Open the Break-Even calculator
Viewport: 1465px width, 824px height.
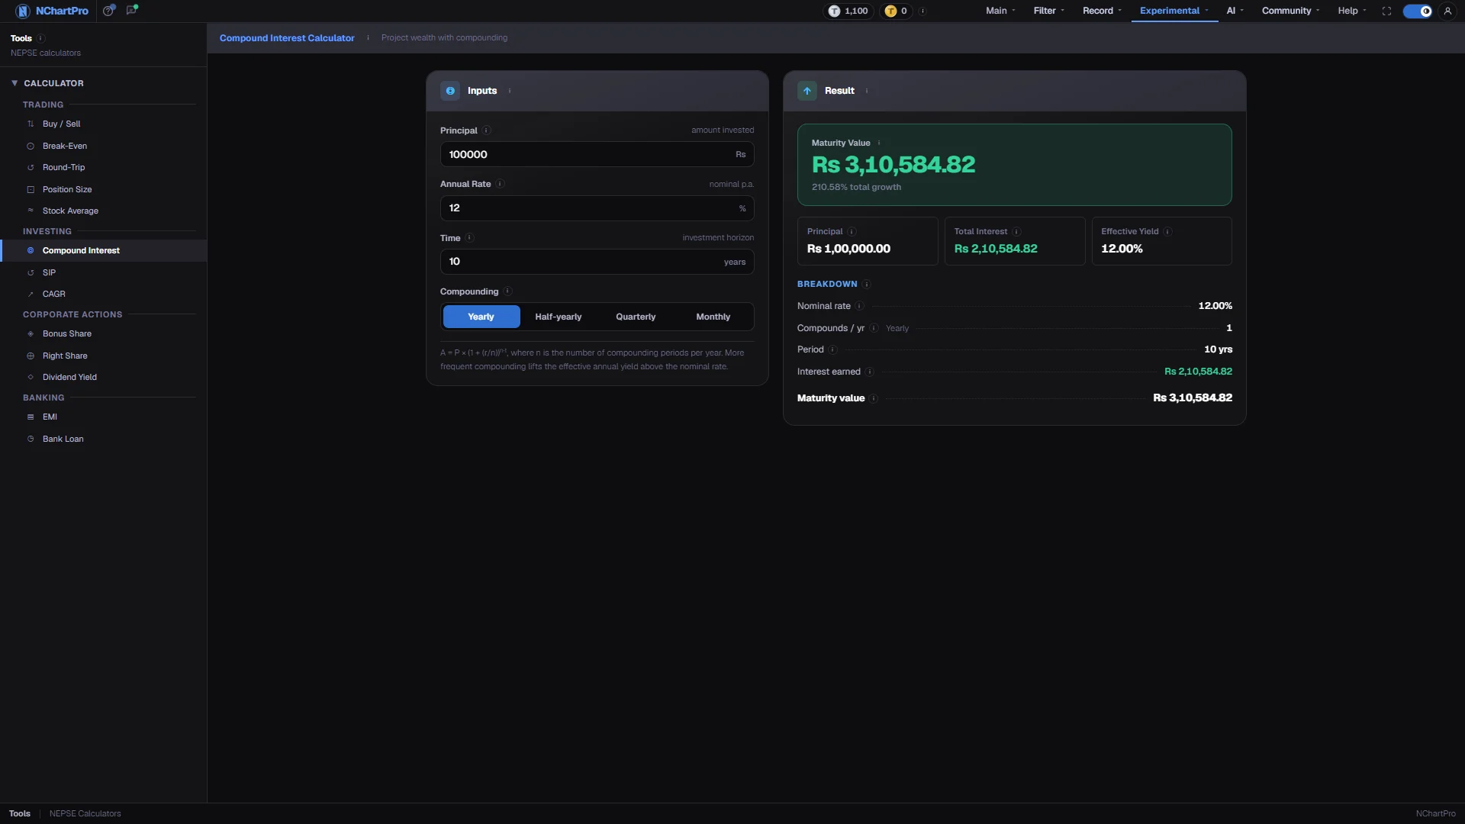pyautogui.click(x=103, y=146)
